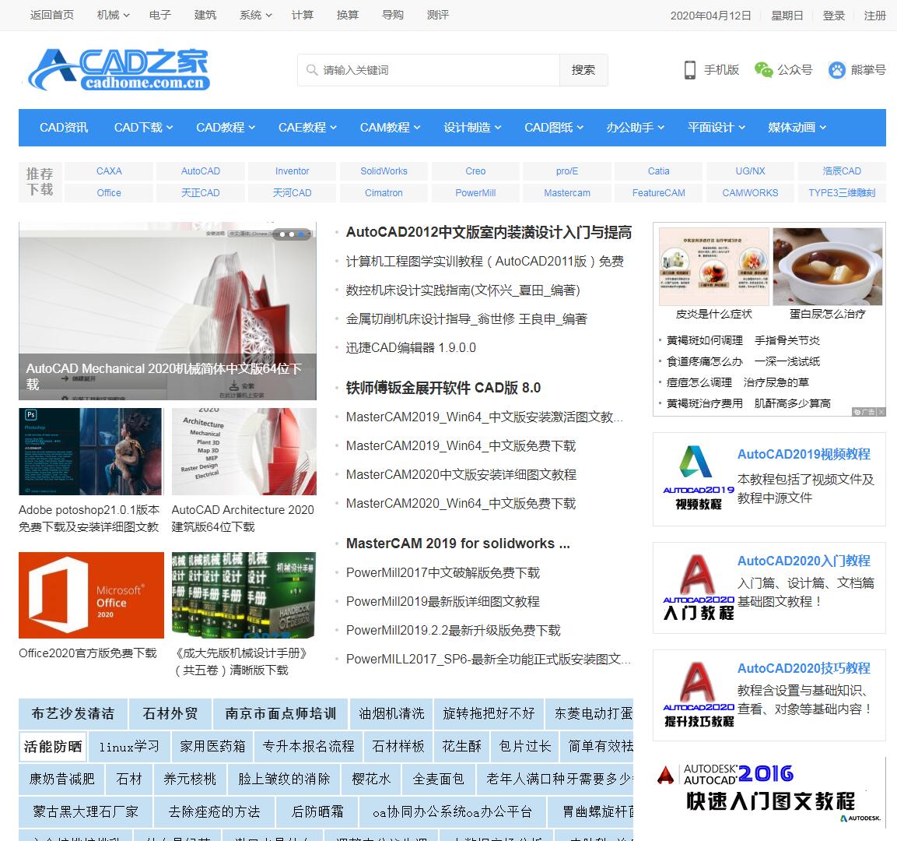Open the Office2020官方版免费下载 caption link

[88, 653]
